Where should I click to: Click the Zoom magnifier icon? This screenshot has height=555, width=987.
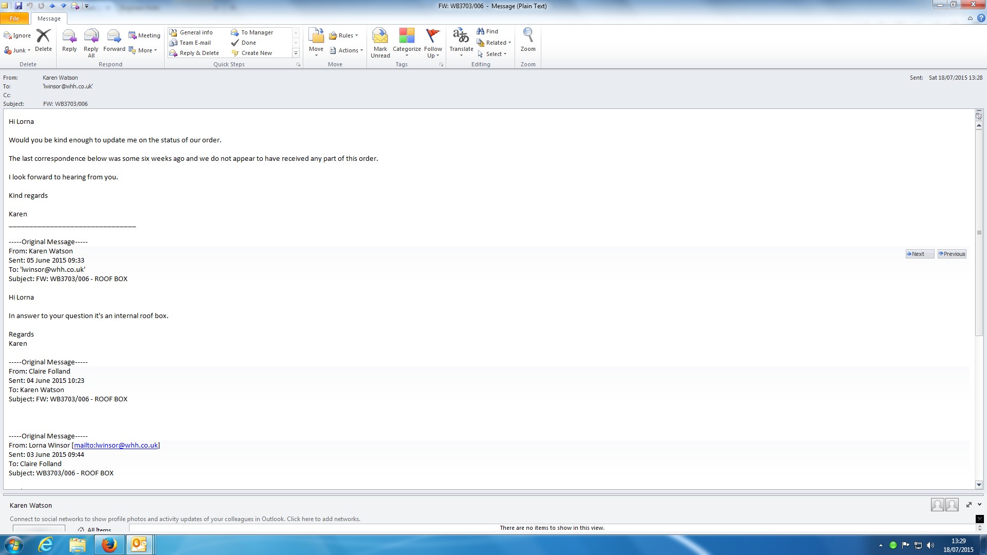click(527, 36)
